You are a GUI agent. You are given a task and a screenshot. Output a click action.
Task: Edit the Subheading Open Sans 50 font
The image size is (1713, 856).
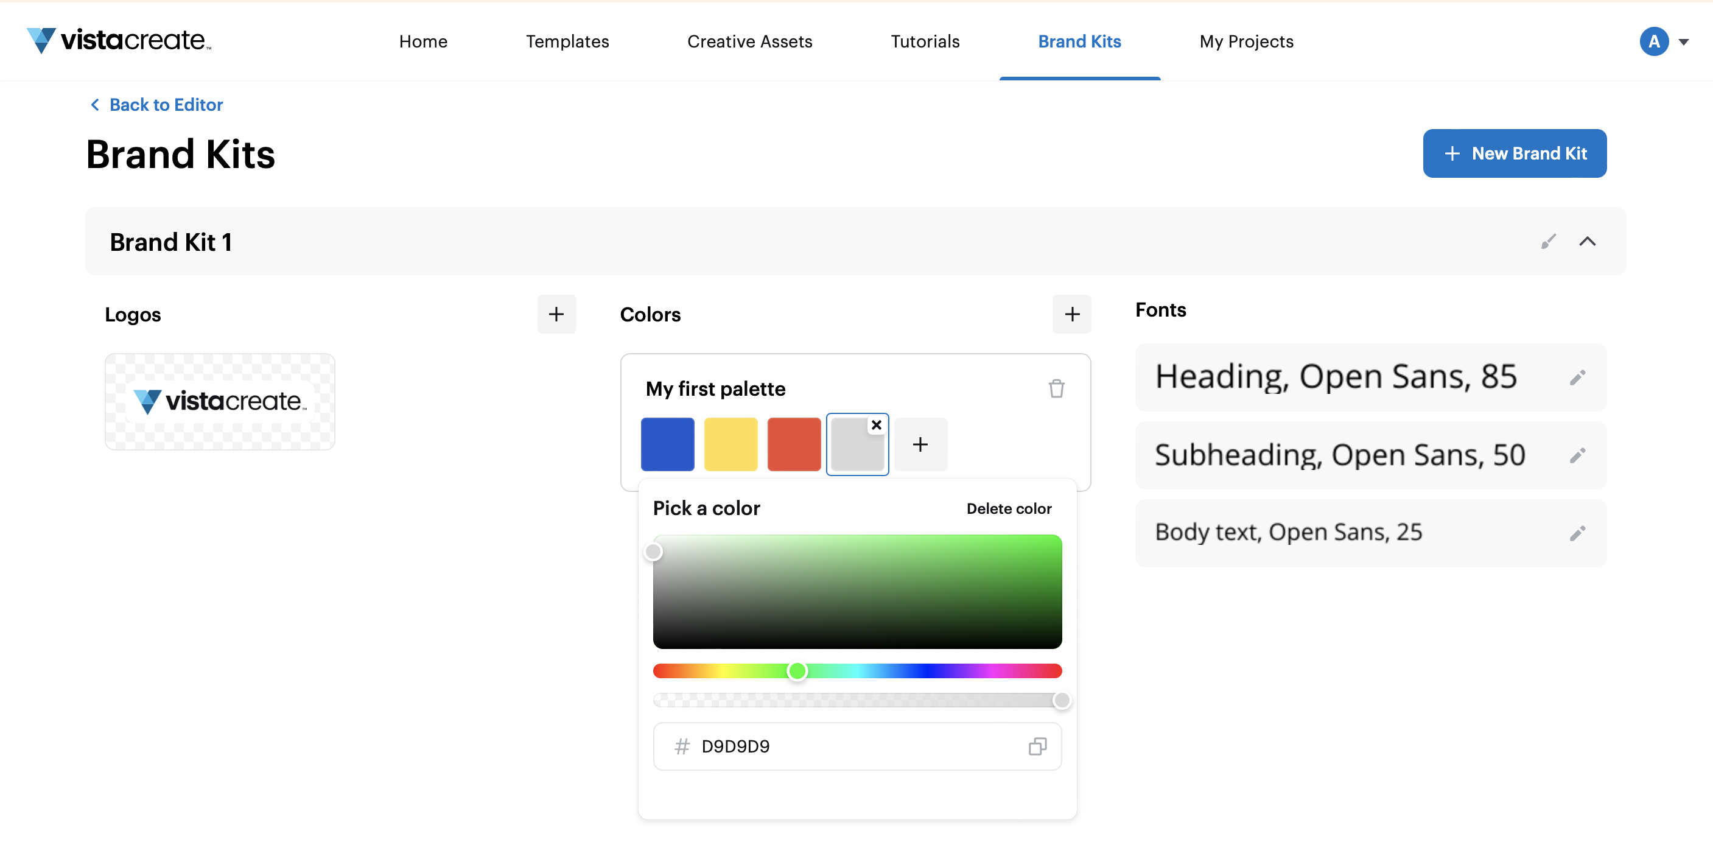tap(1577, 455)
